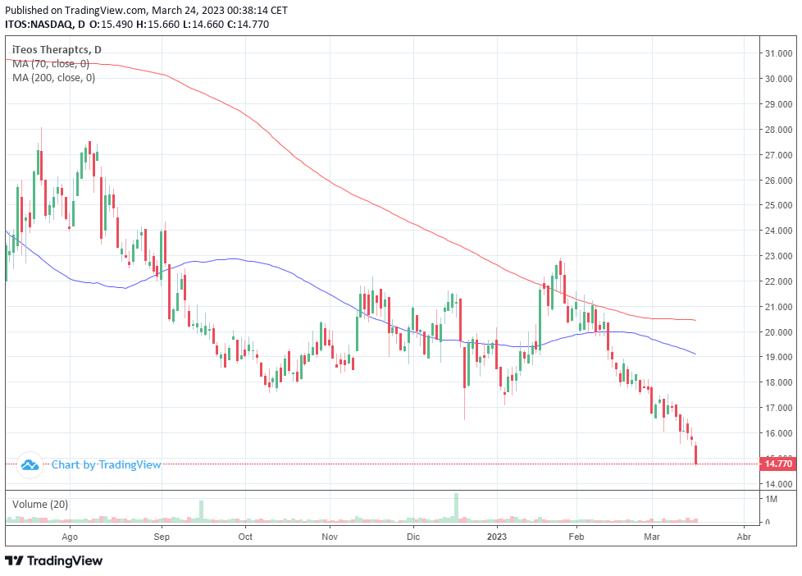
Task: Click the tallest green volume bar in December
Action: coord(456,508)
